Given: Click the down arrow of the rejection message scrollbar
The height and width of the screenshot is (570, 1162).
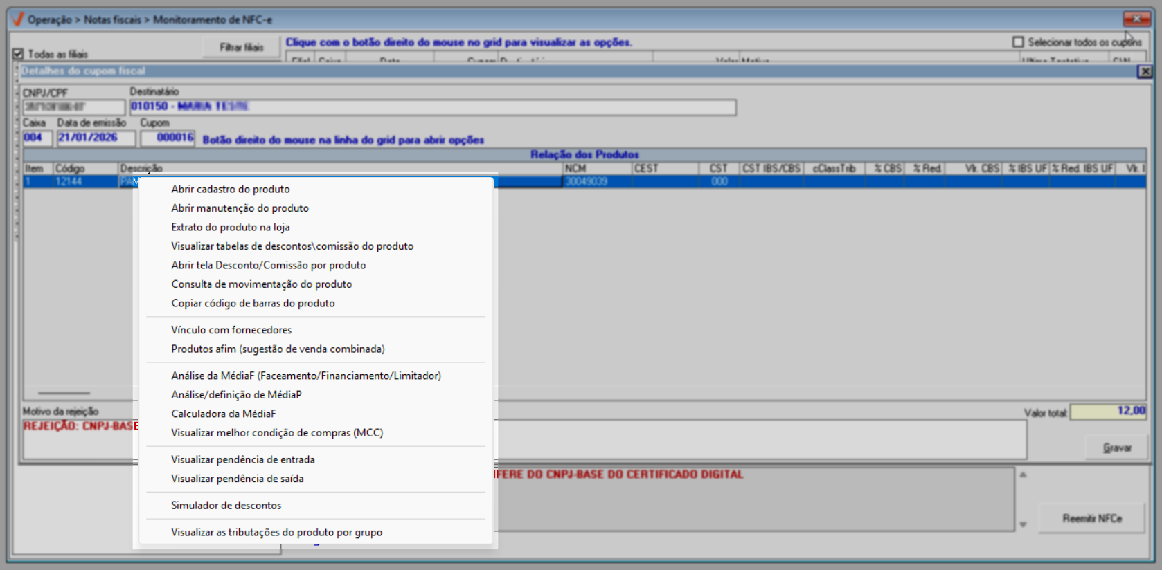Looking at the screenshot, I should (x=1023, y=524).
